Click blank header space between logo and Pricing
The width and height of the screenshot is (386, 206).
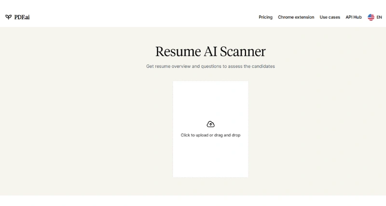145,17
